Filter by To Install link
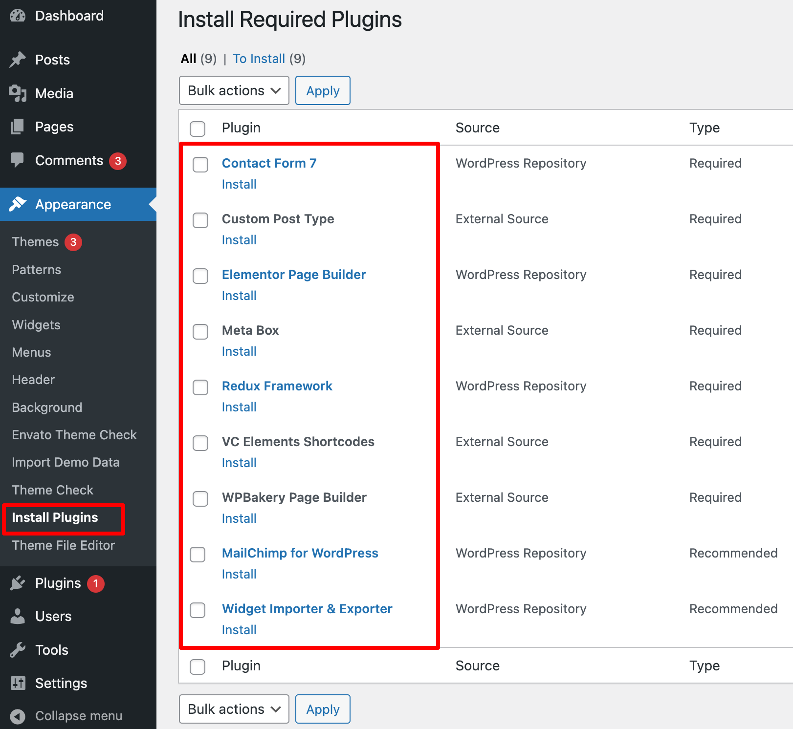This screenshot has height=729, width=793. pos(259,59)
